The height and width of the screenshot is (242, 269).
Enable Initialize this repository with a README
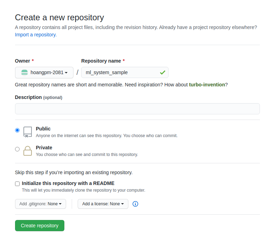tap(17, 184)
